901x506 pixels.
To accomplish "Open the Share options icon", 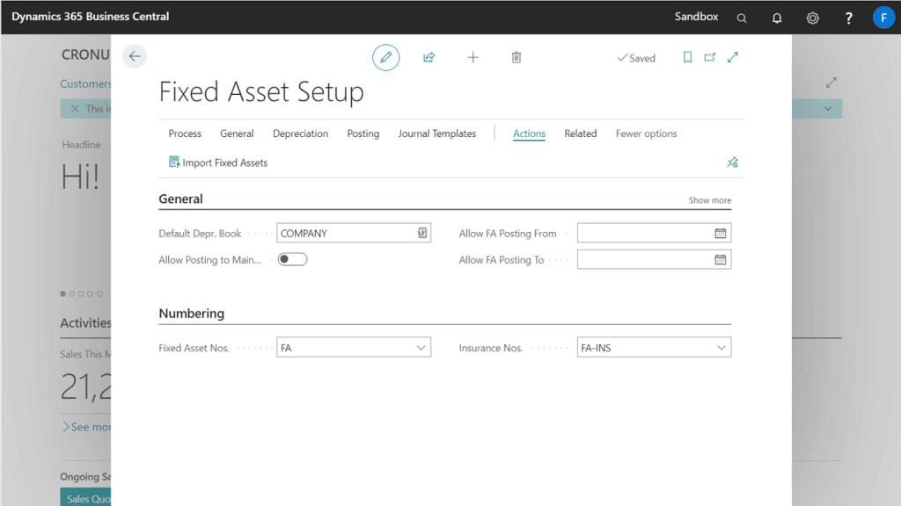I will click(x=429, y=57).
